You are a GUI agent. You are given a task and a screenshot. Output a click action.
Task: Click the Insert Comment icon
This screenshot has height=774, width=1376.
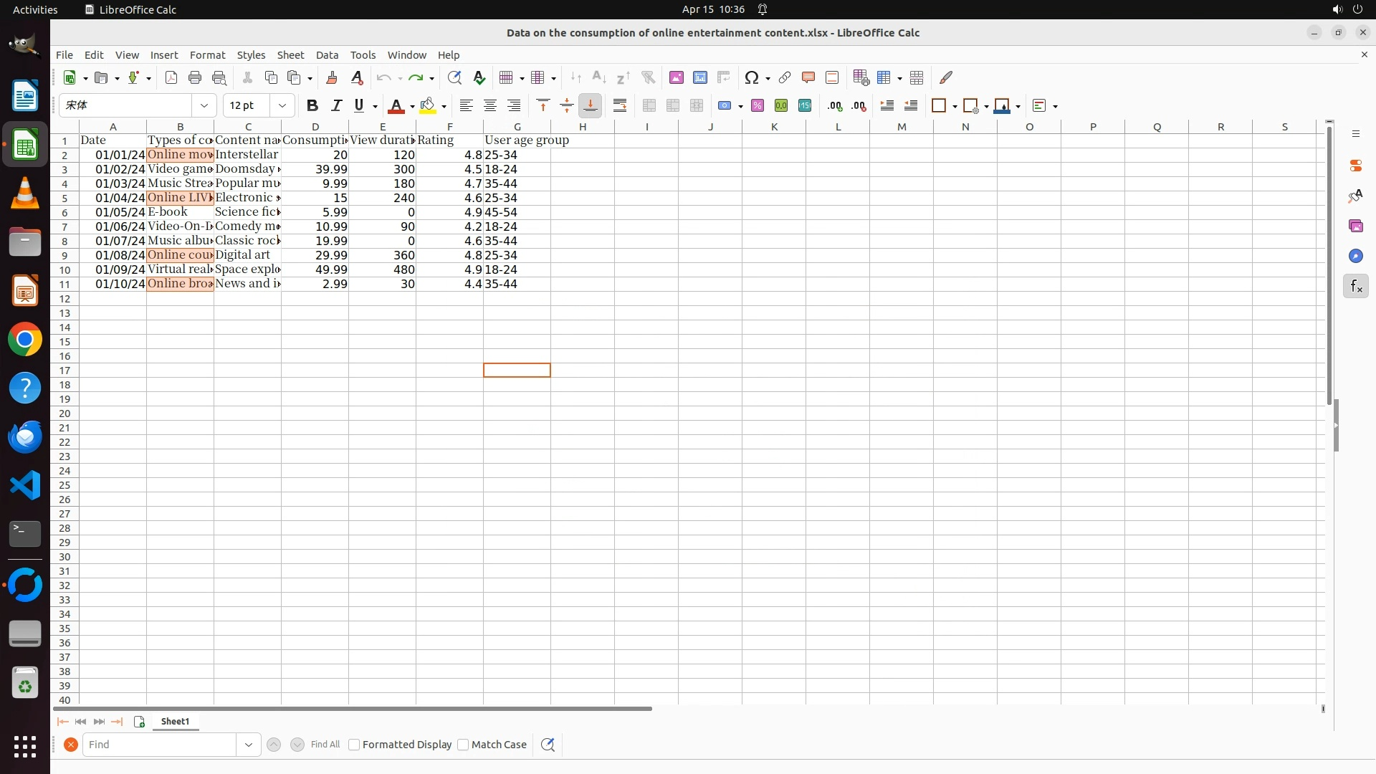pyautogui.click(x=808, y=77)
